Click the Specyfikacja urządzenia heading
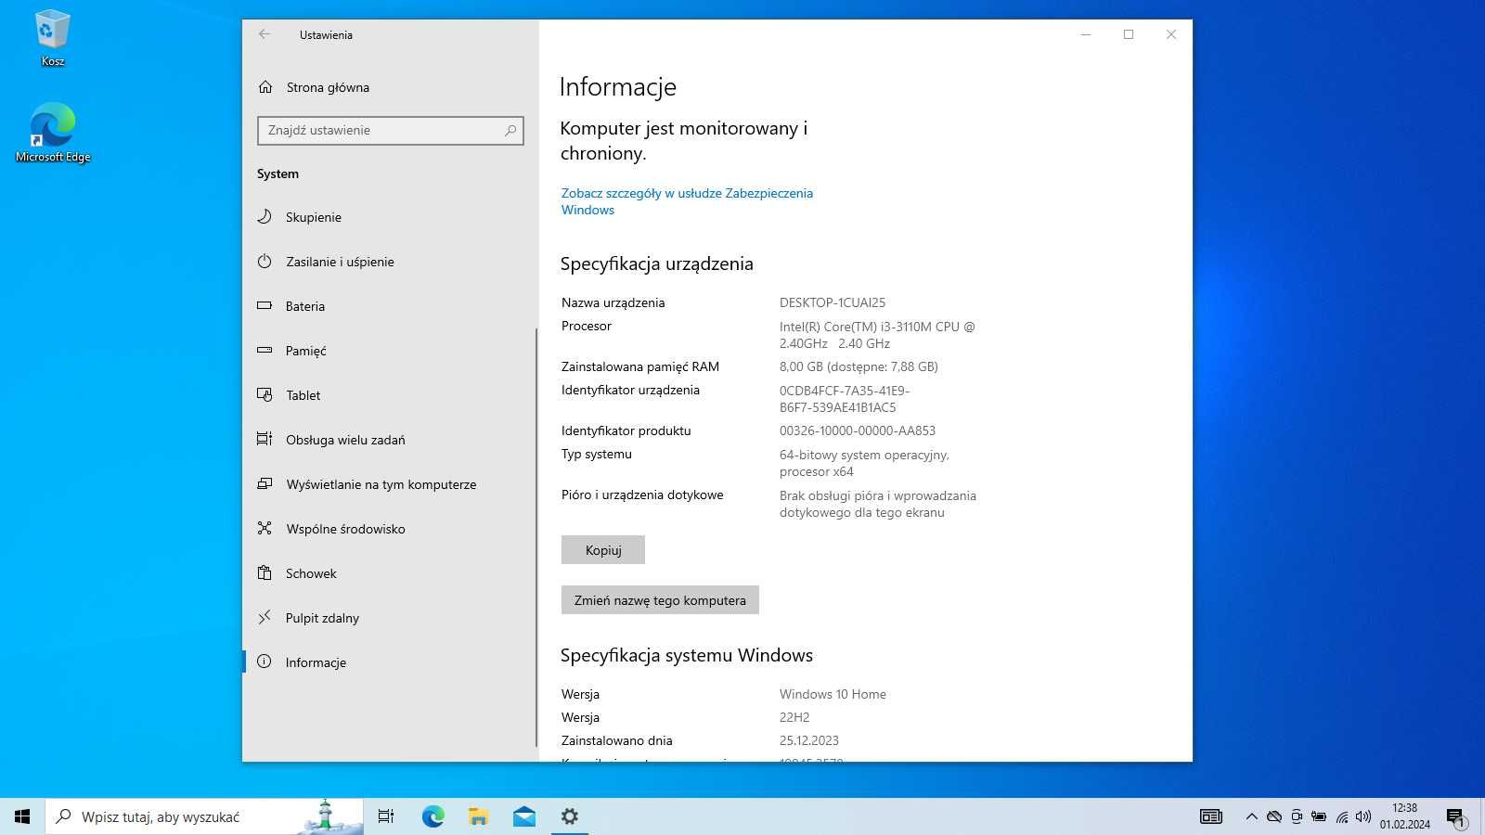Viewport: 1485px width, 835px height. pos(657,263)
